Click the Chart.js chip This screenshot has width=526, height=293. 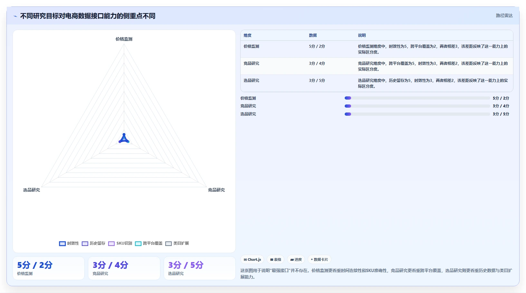[x=252, y=259]
